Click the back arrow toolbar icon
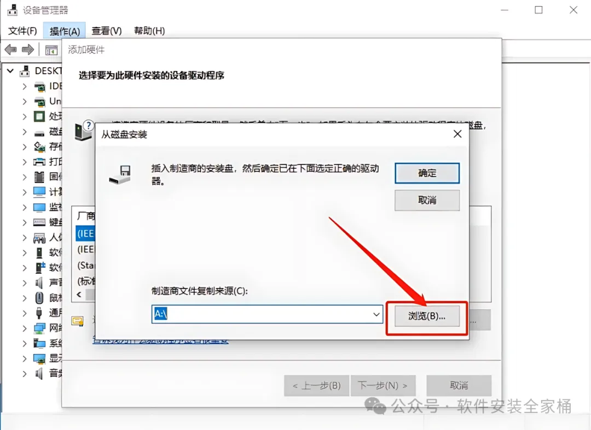Screen dimensions: 591x430 [10, 49]
